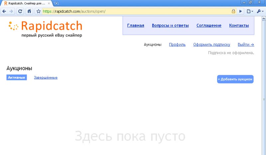Click the vertical scrollbar thumb
The image size is (266, 155).
click(x=264, y=99)
